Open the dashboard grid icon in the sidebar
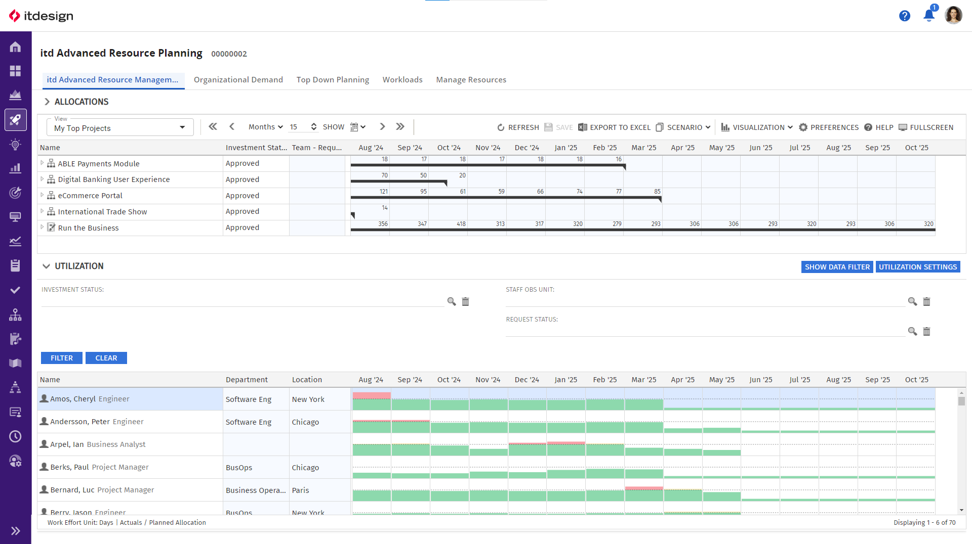Viewport: 972px width, 544px height. pos(15,71)
